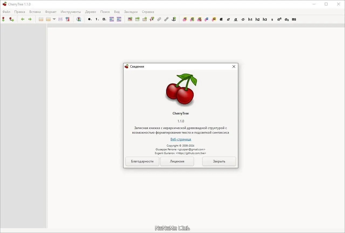Viewport: 345px width, 233px height.
Task: Insert a LaTeX math formula
Action: (x=152, y=19)
